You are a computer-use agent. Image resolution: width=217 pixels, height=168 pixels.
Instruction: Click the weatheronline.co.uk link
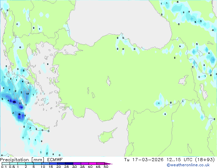pyautogui.click(x=188, y=165)
